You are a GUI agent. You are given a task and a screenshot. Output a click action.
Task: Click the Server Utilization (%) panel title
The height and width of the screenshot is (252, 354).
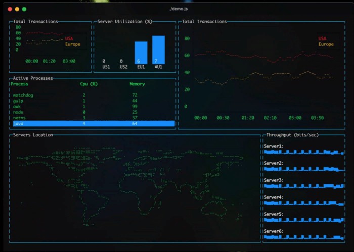click(x=125, y=22)
